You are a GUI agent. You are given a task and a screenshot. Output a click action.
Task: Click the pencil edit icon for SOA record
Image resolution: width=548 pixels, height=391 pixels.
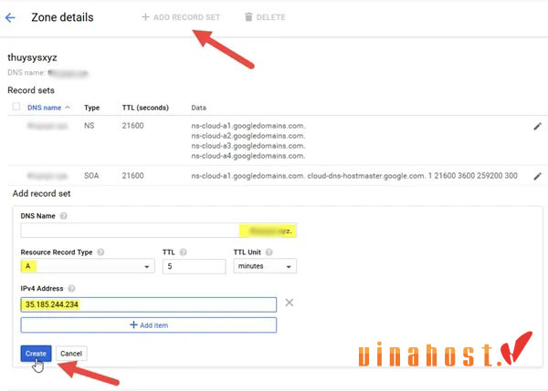[x=537, y=176]
